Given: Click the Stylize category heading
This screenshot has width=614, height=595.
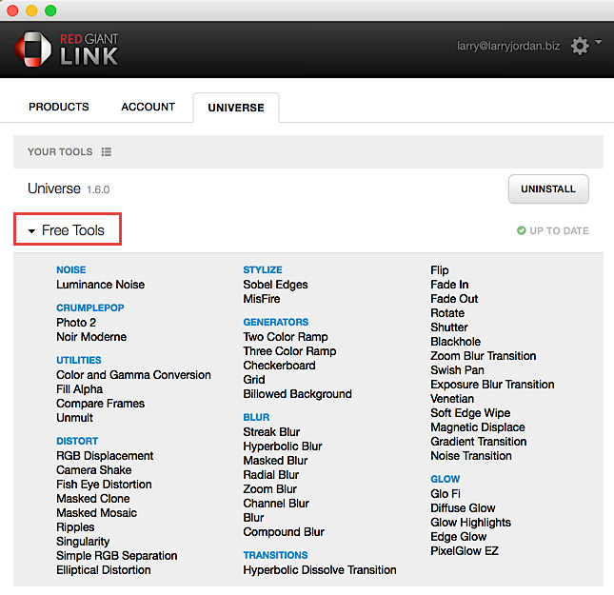Looking at the screenshot, I should (263, 269).
